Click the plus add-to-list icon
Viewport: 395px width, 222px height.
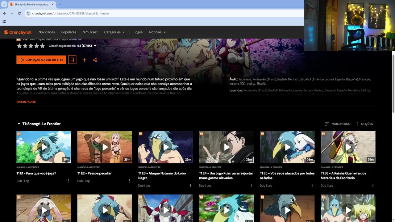click(84, 60)
